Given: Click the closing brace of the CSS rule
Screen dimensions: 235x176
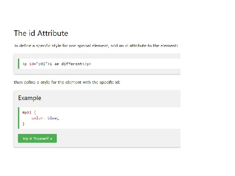Looking at the screenshot, I should 23,124.
